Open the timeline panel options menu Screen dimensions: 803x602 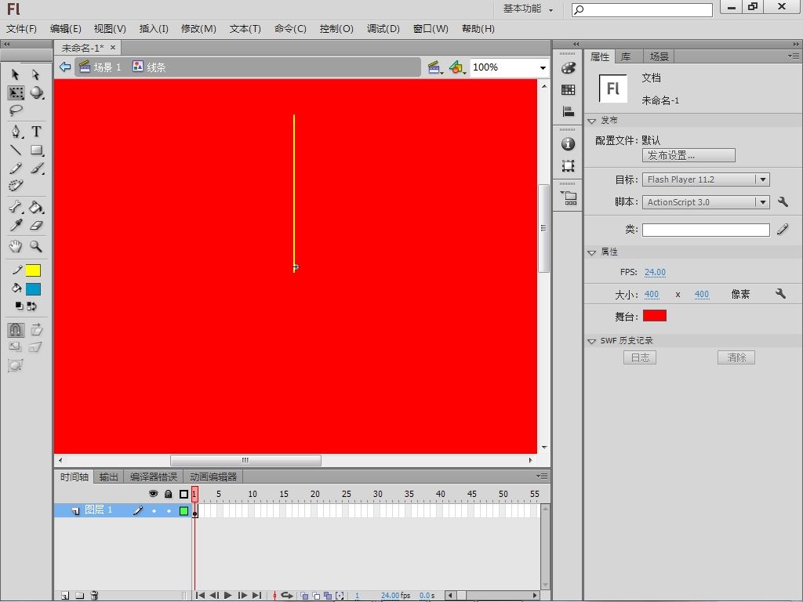pyautogui.click(x=542, y=476)
